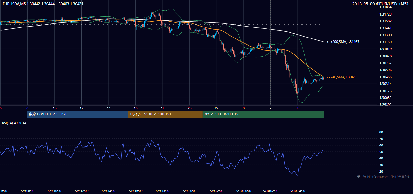Click price axis value 1.30173

386,91
